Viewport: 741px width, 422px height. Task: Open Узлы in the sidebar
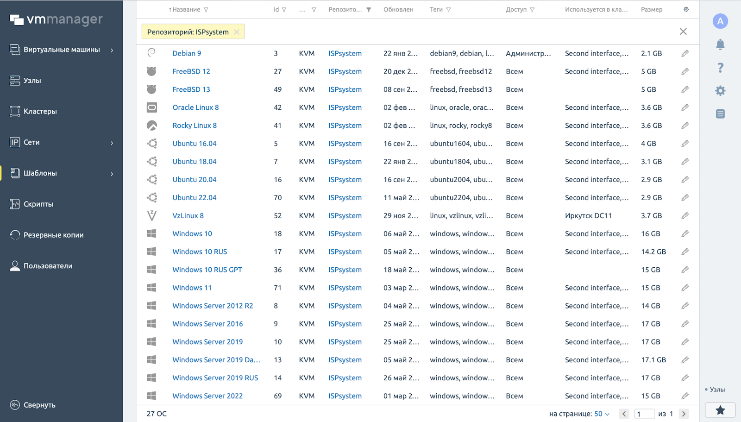click(32, 81)
